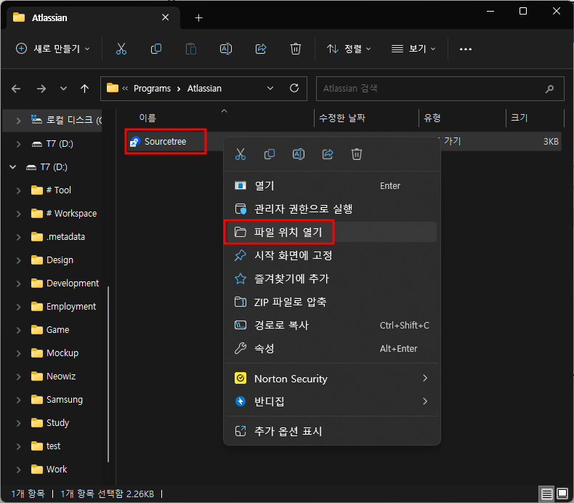Expand the # Tool folder node
The width and height of the screenshot is (574, 503).
(18, 190)
